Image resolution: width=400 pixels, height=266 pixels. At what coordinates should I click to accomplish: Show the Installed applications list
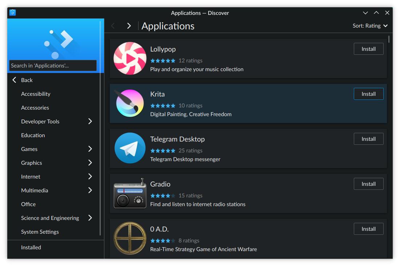pyautogui.click(x=31, y=247)
